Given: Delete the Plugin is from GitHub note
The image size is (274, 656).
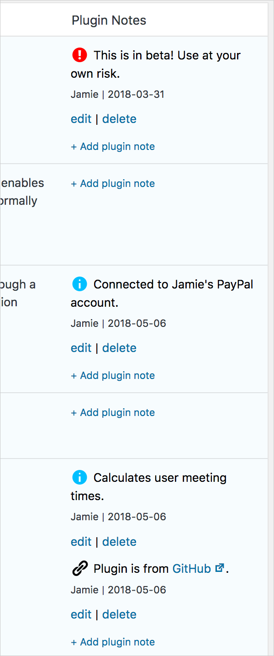Looking at the screenshot, I should click(119, 614).
